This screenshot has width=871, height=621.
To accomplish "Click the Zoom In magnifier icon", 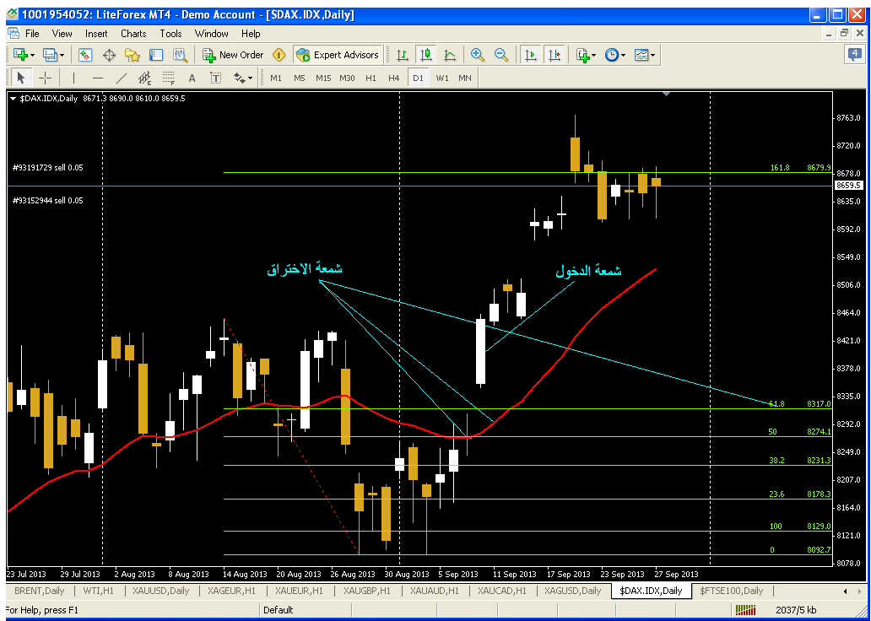I will tap(478, 55).
